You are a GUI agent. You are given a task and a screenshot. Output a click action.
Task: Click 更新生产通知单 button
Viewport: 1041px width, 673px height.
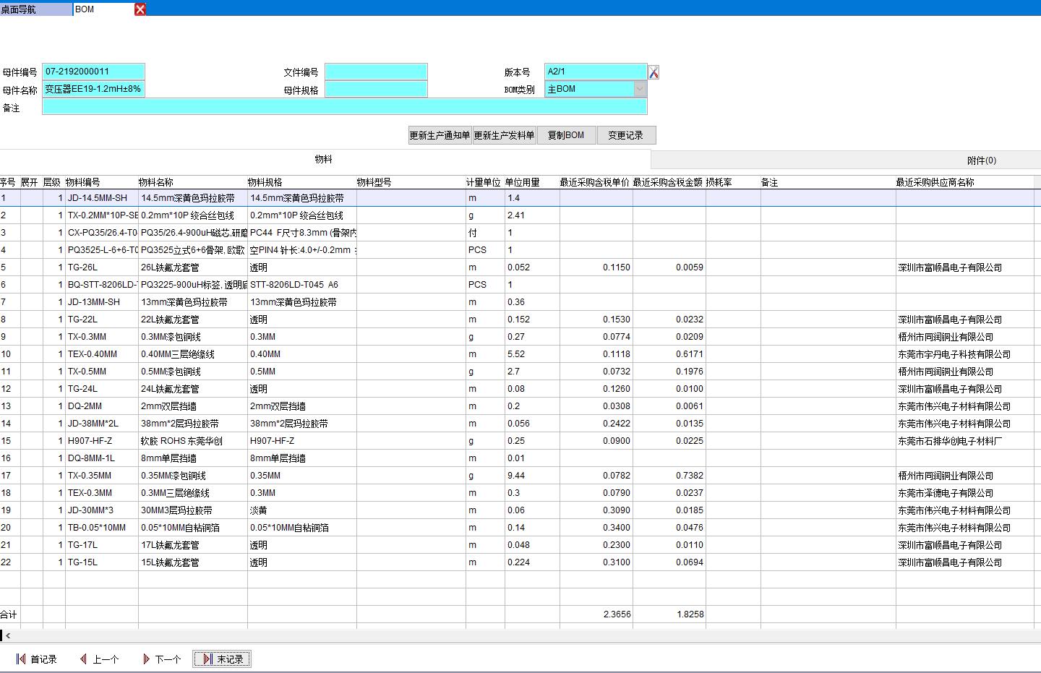(x=440, y=135)
